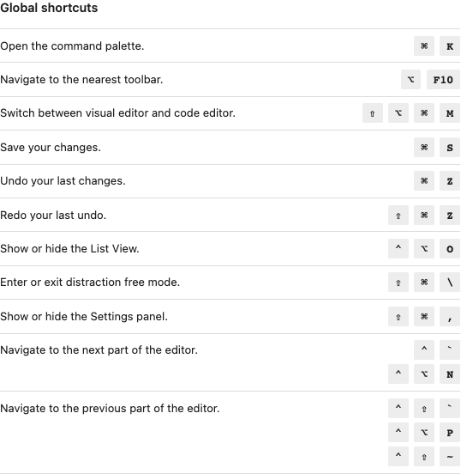Click the "Global shortcuts" heading
The width and height of the screenshot is (461, 474).
point(49,8)
